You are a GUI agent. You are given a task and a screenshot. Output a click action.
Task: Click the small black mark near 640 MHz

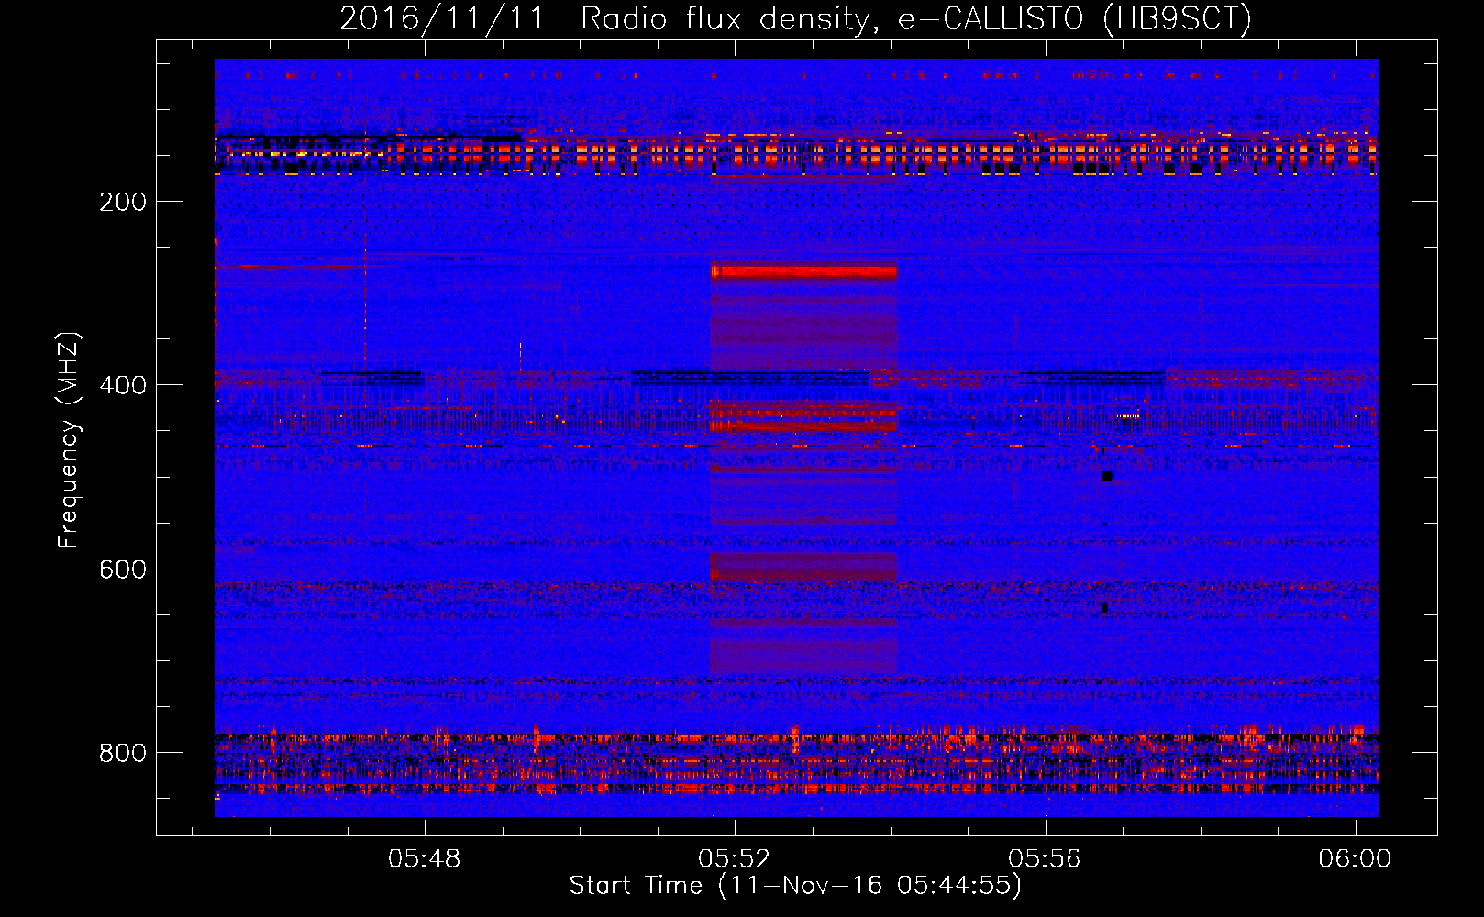1104,608
